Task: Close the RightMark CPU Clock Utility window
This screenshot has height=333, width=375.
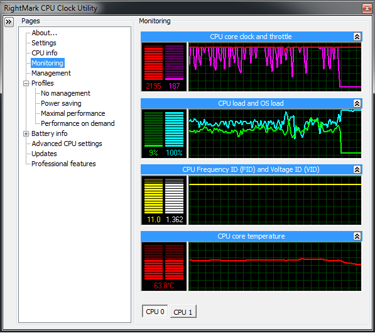Action: 367,8
